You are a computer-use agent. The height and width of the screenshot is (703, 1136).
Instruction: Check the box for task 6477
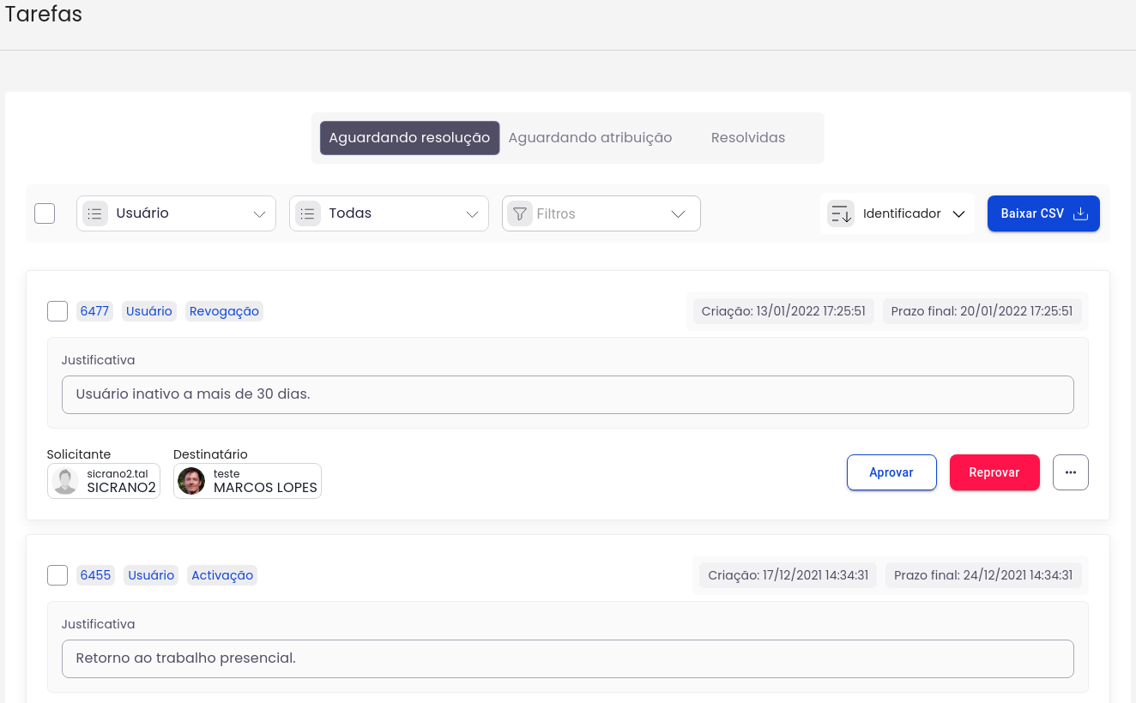point(57,311)
